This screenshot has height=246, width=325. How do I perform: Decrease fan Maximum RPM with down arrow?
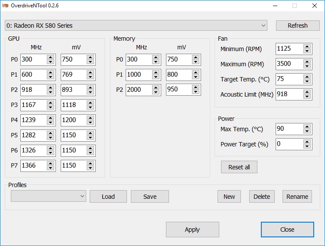pyautogui.click(x=307, y=66)
